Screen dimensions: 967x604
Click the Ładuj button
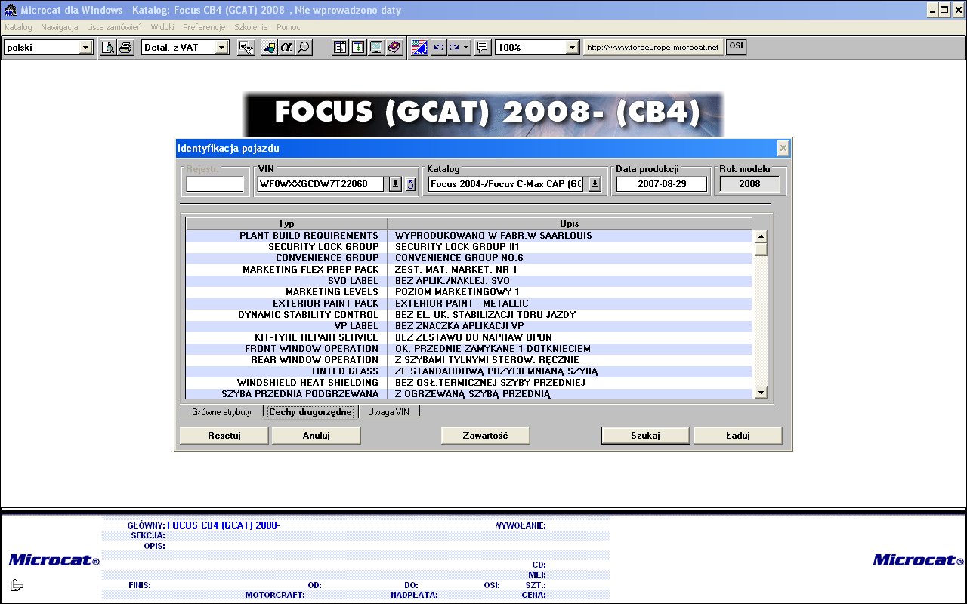coord(738,436)
